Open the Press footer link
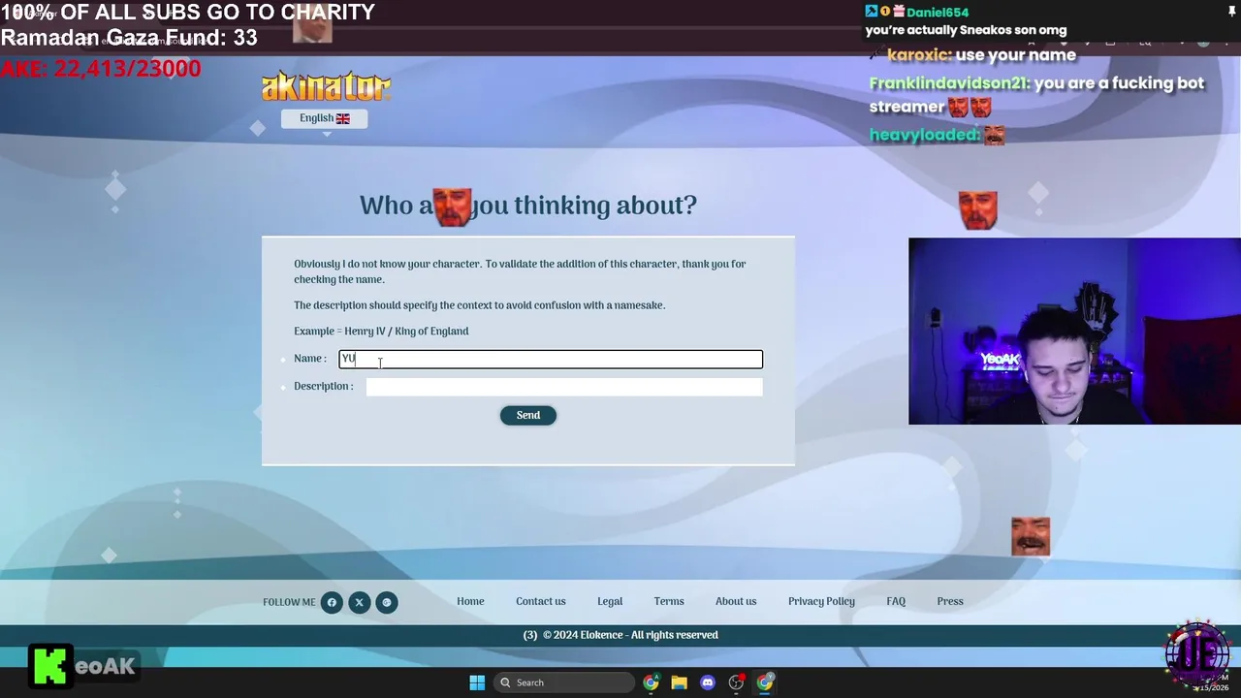The height and width of the screenshot is (698, 1241). tap(950, 601)
